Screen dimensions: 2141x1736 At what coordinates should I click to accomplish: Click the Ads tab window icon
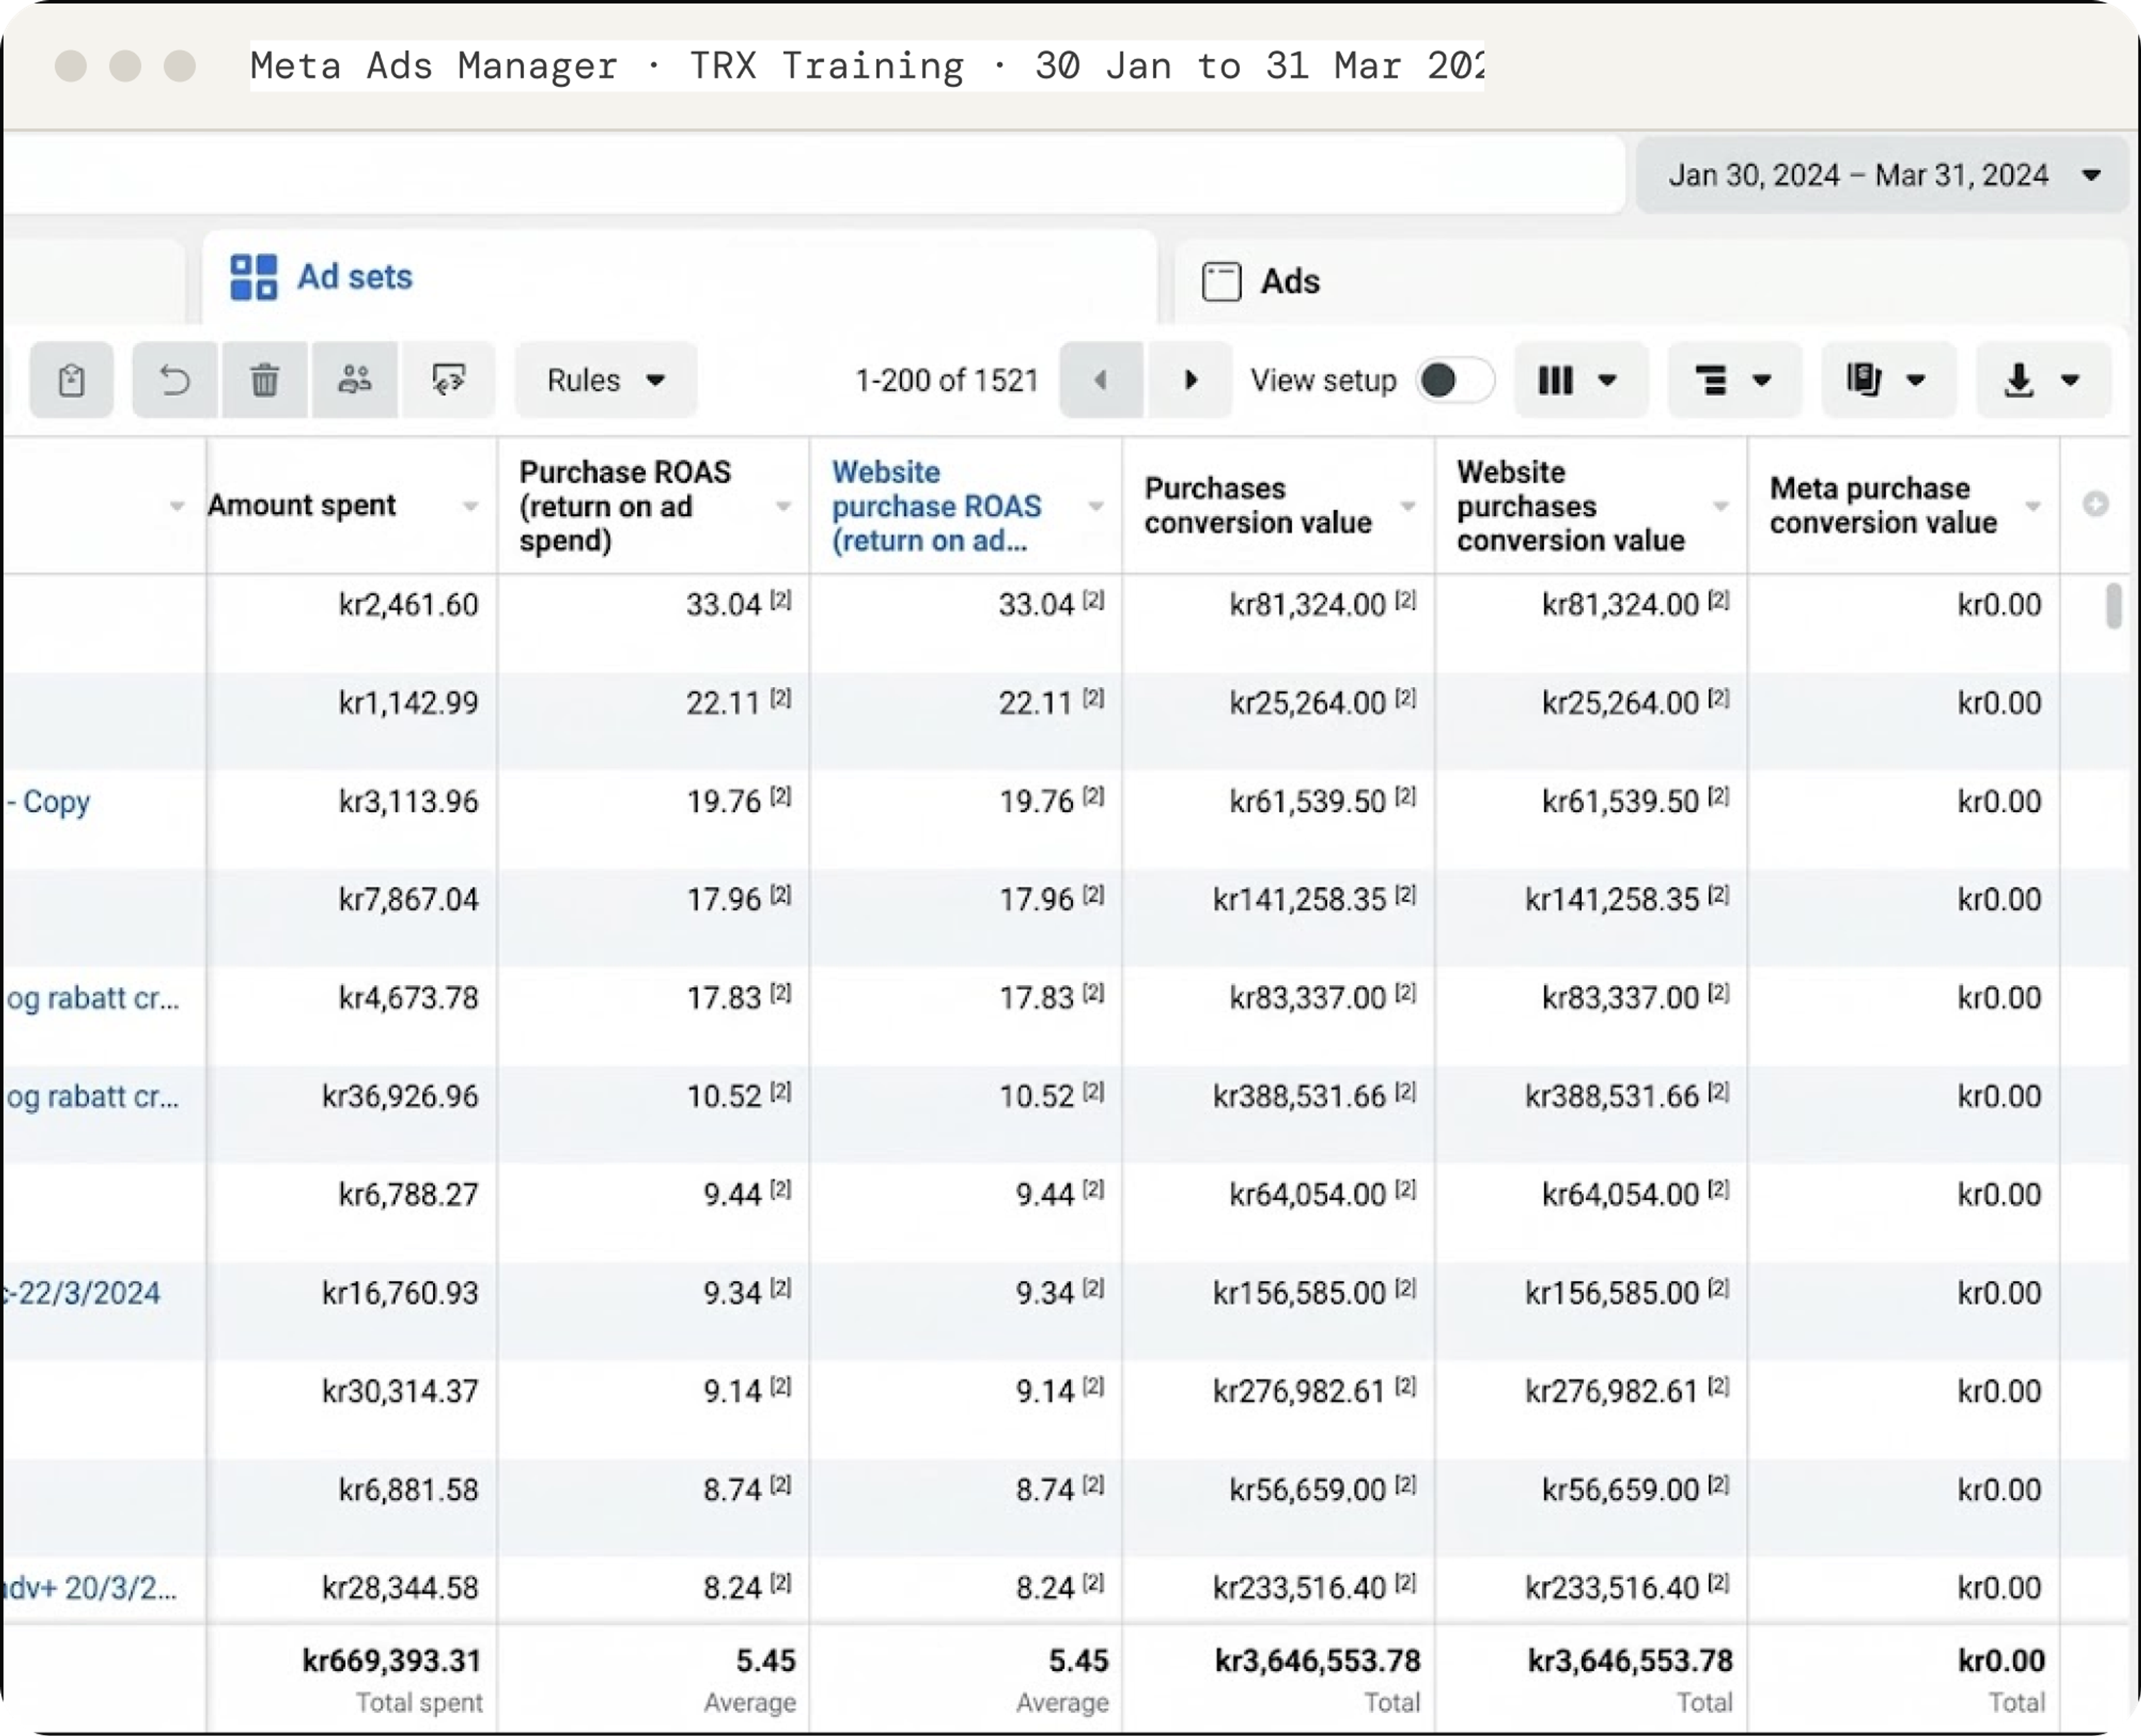point(1221,282)
